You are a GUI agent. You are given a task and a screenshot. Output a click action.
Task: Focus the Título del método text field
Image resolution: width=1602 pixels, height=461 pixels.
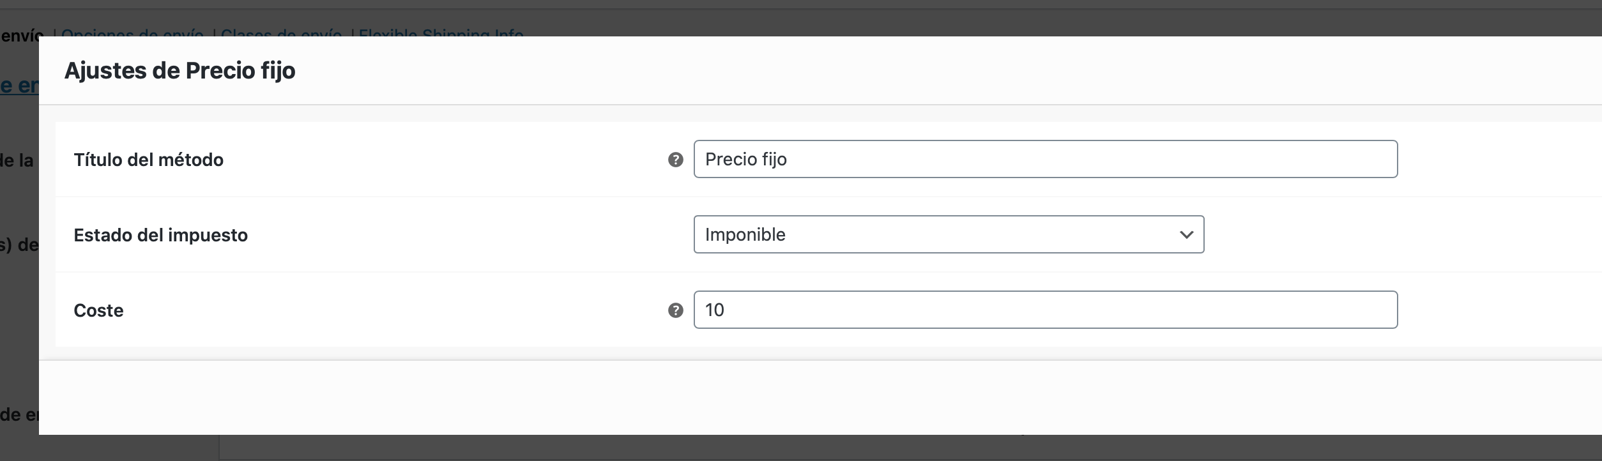click(x=1045, y=159)
